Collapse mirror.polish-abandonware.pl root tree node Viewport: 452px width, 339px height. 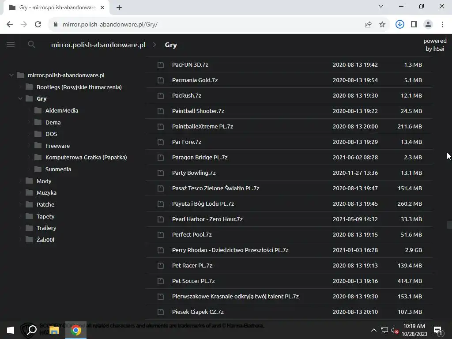[11, 75]
